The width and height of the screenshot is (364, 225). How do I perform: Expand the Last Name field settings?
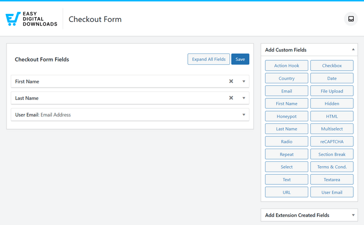pos(244,98)
